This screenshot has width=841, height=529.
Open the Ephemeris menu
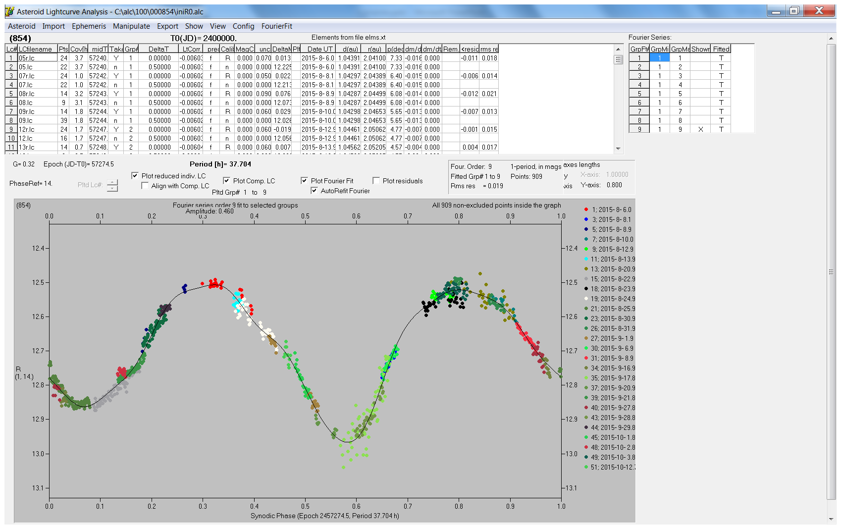click(89, 26)
